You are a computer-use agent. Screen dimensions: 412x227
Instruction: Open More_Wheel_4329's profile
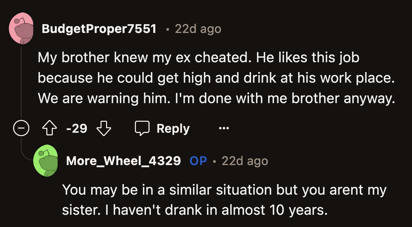point(123,161)
